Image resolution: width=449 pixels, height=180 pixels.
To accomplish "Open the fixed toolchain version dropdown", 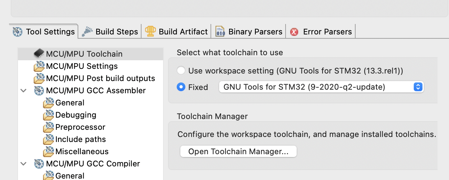I will (321, 87).
